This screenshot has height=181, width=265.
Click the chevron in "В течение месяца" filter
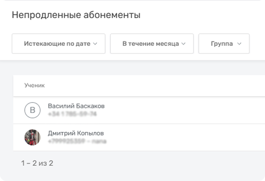[x=183, y=44]
